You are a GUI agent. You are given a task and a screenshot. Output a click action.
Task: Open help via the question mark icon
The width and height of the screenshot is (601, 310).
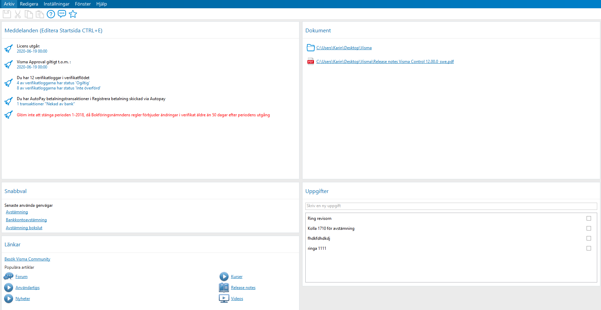tap(51, 14)
